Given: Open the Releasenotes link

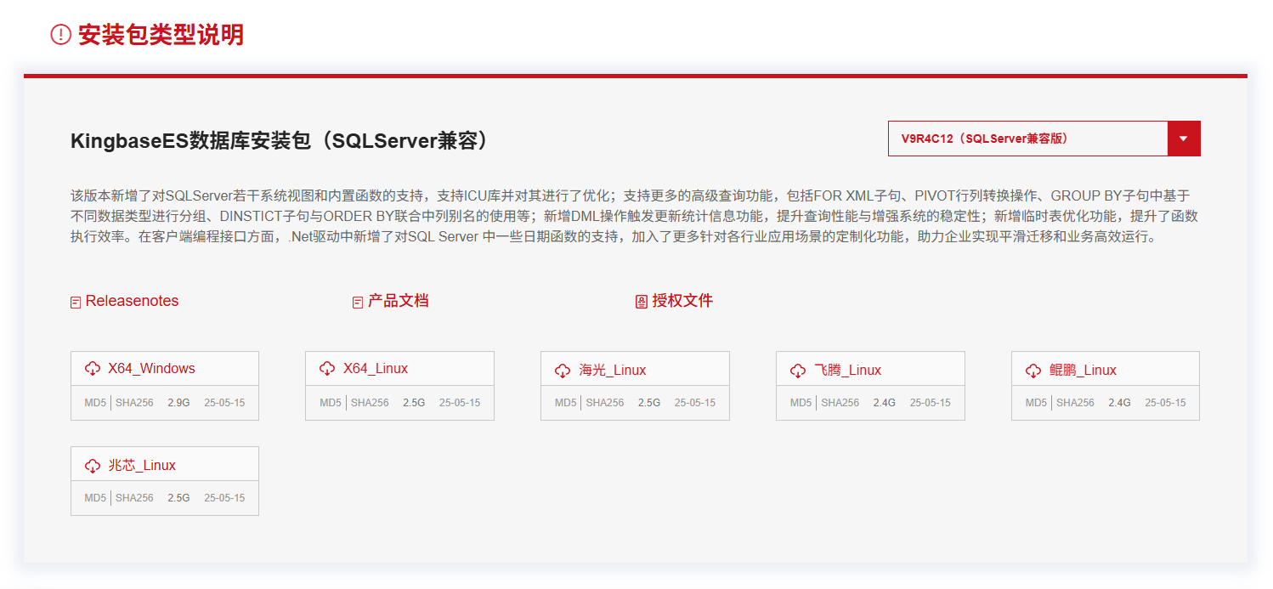Looking at the screenshot, I should [132, 301].
